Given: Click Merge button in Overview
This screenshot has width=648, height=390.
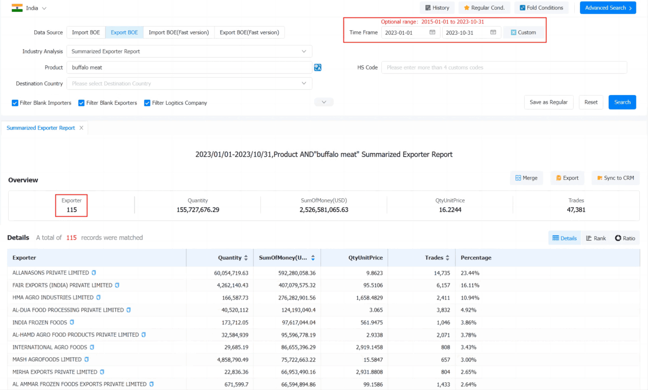Looking at the screenshot, I should [x=527, y=178].
